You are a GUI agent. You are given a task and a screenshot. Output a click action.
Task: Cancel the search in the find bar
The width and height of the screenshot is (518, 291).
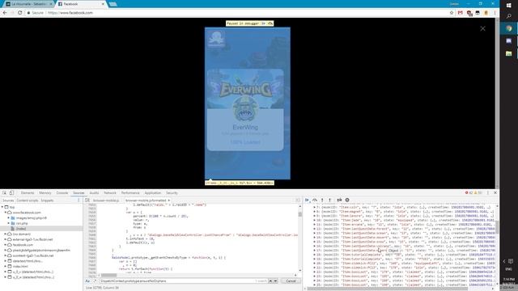291,281
